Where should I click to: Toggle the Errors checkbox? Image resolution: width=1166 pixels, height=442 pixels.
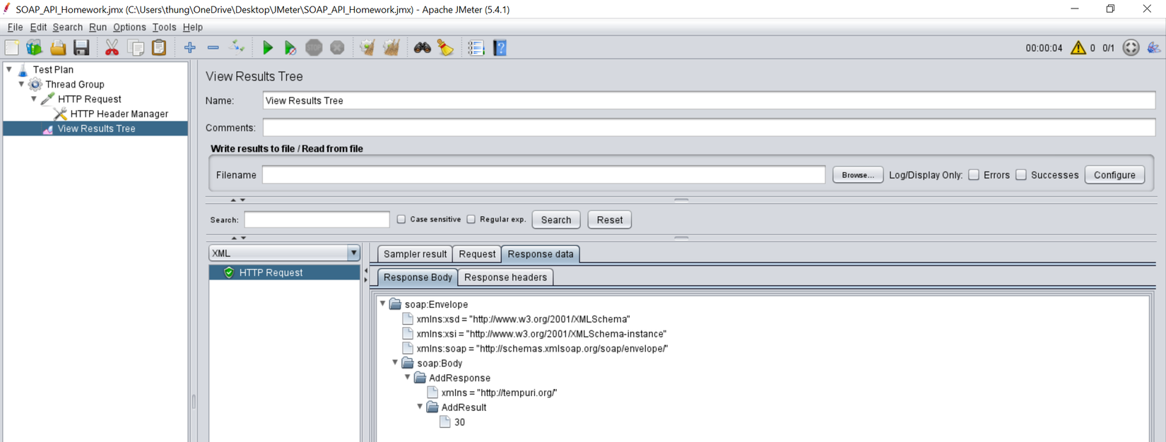pos(974,175)
